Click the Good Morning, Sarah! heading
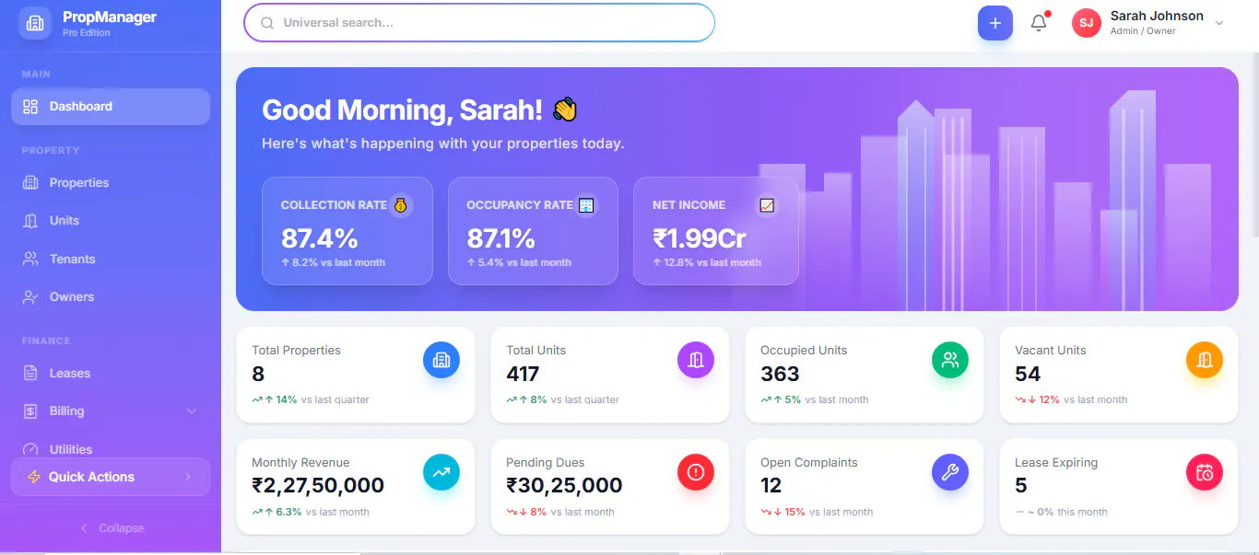The height and width of the screenshot is (555, 1259). click(402, 110)
